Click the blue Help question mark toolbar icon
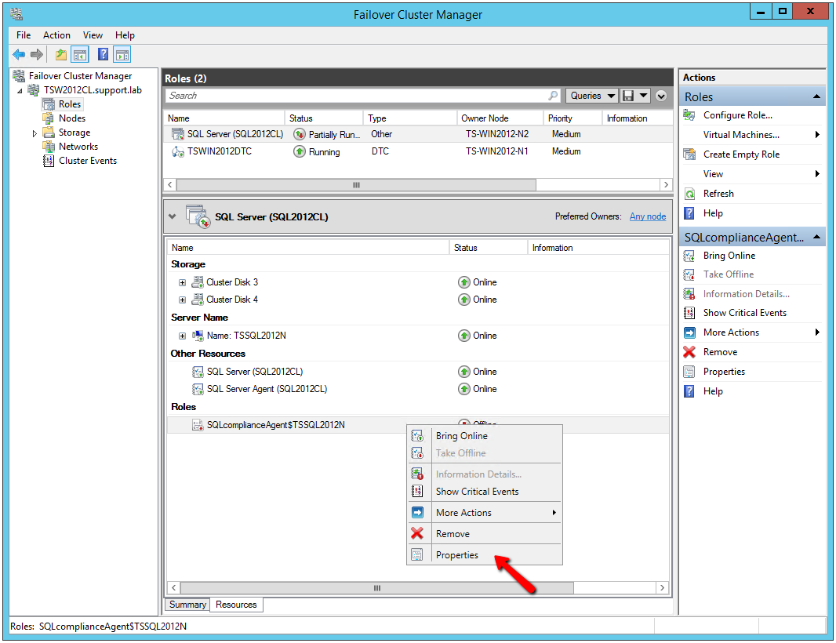The image size is (836, 643). coord(103,54)
